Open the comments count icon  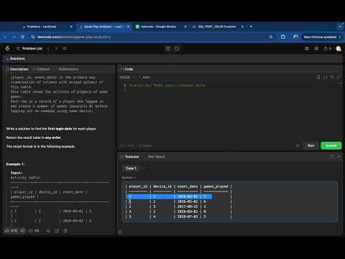(34, 231)
